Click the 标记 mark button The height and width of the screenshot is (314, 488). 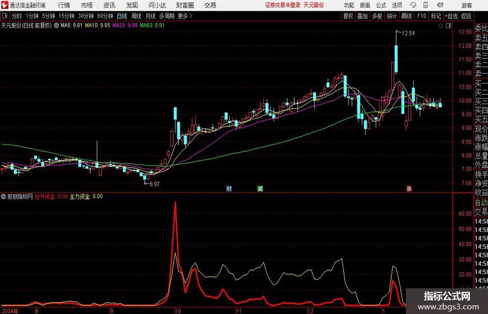(436, 16)
